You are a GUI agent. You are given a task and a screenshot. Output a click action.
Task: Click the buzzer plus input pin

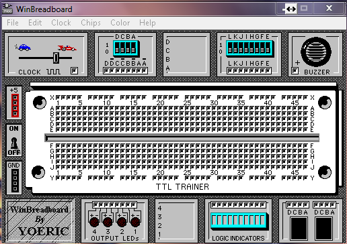(295, 71)
